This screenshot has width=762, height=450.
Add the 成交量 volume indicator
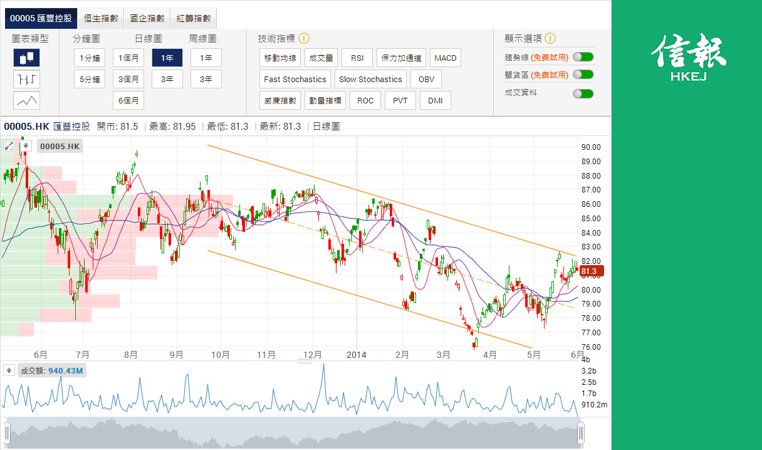tap(321, 58)
